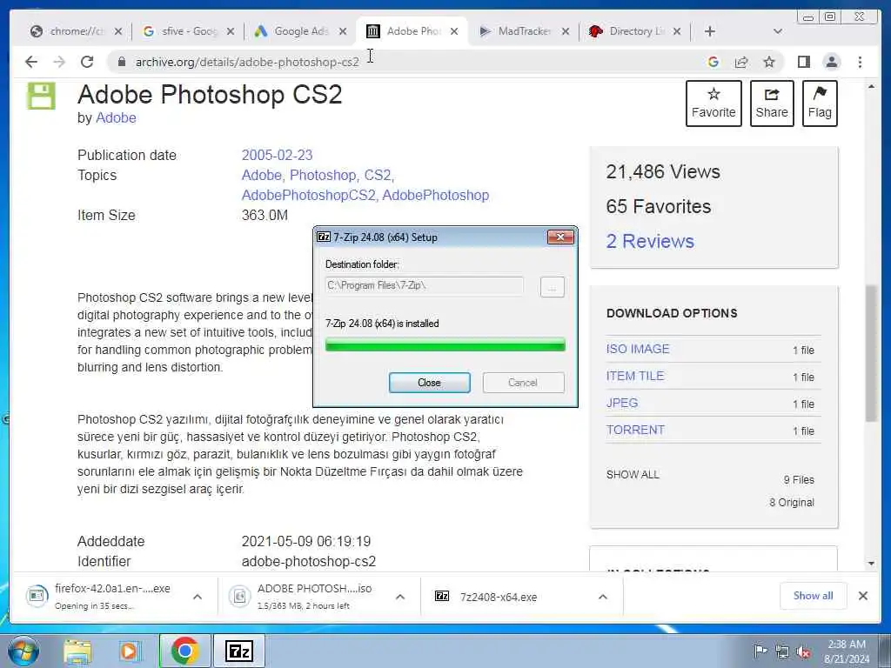
Task: Open Windows Media Player taskbar icon
Action: (x=130, y=651)
